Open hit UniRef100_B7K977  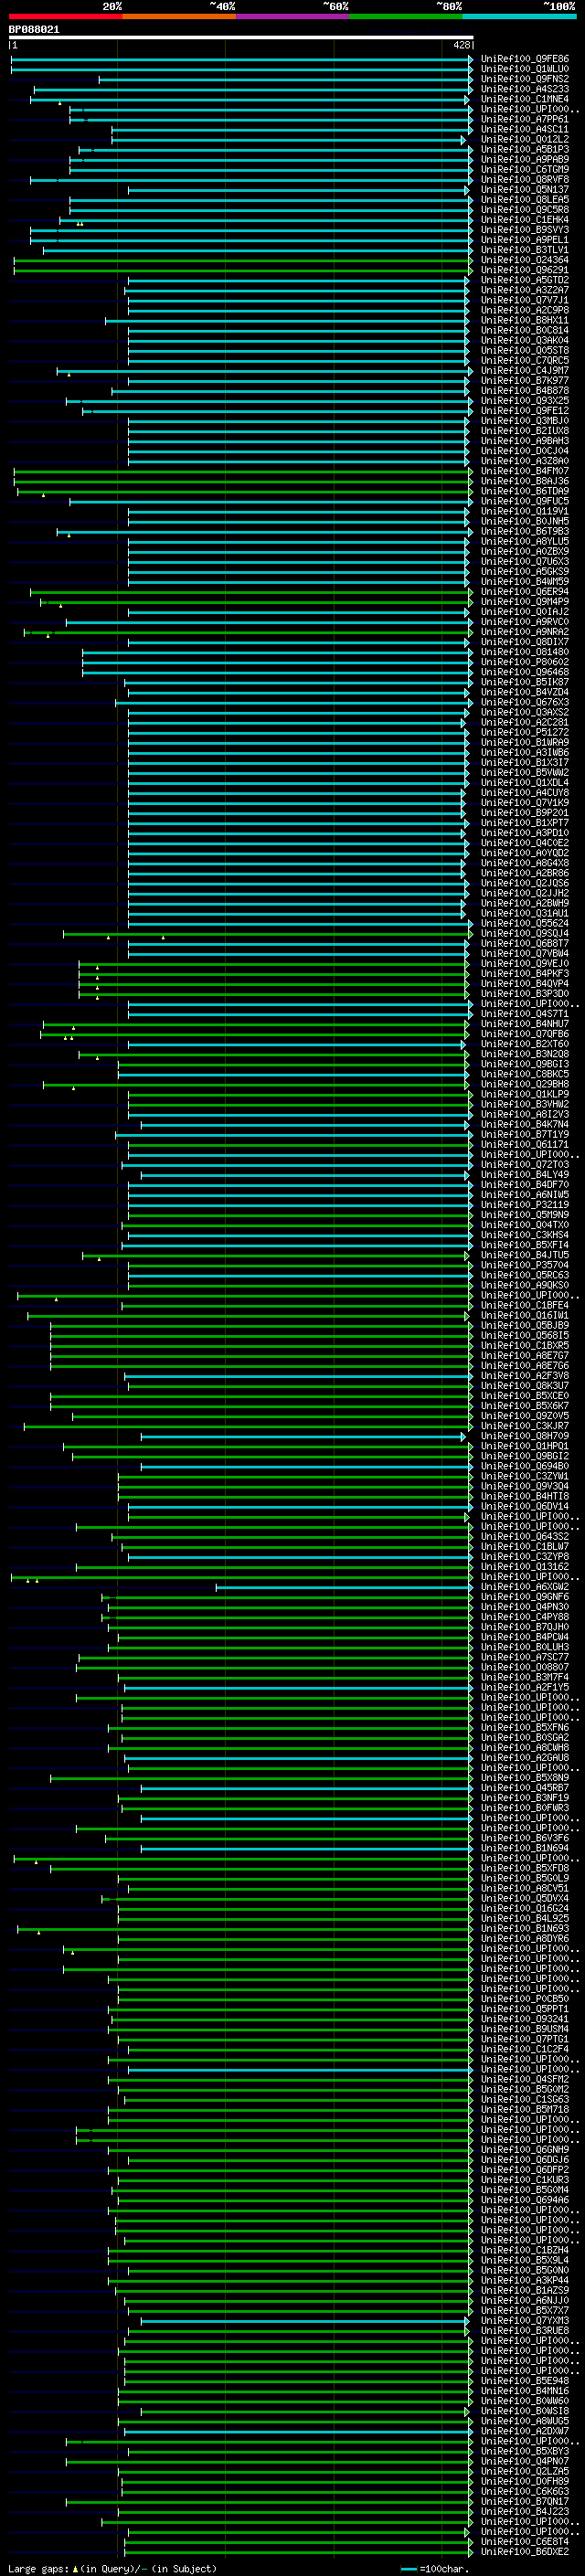pos(524,380)
